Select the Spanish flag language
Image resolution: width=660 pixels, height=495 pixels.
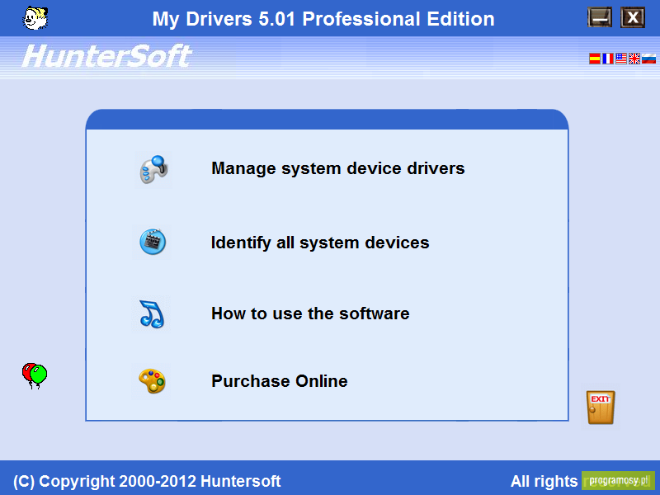(x=594, y=59)
